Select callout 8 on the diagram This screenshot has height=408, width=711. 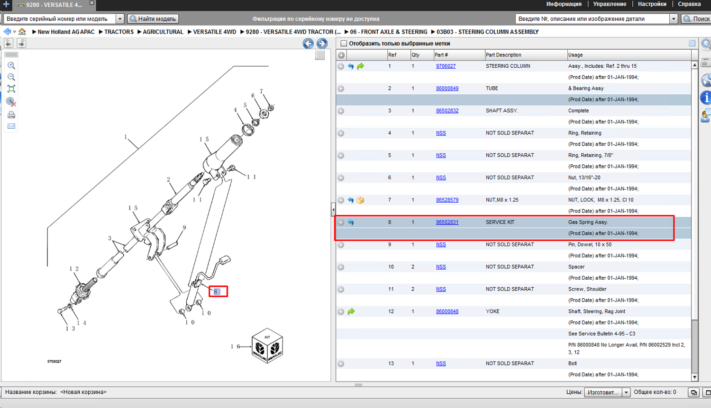point(217,292)
